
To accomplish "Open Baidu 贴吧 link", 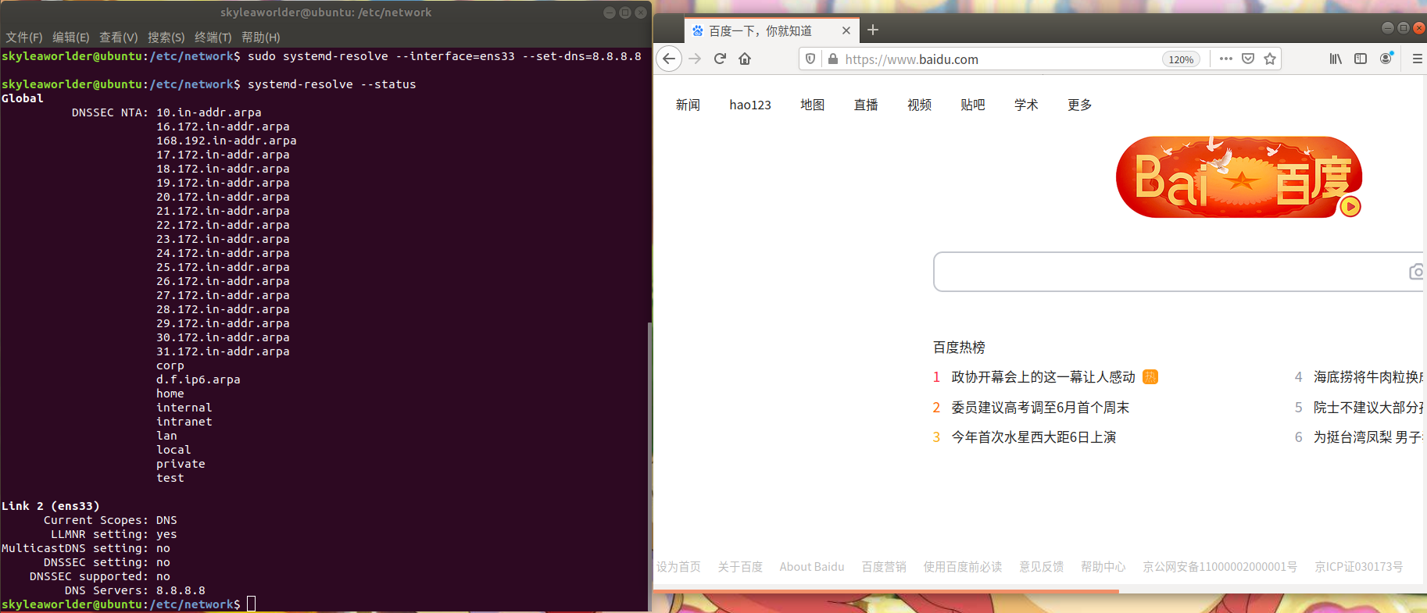I will (x=973, y=105).
